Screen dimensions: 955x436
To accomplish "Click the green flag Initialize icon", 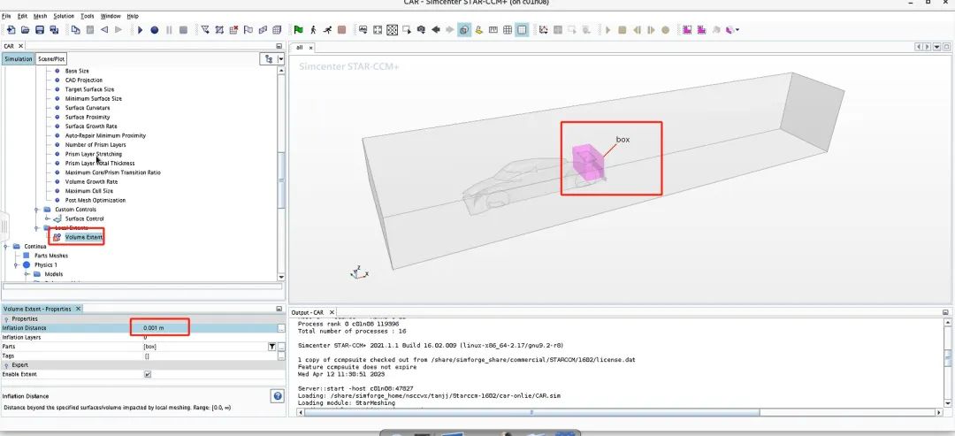I will [299, 30].
